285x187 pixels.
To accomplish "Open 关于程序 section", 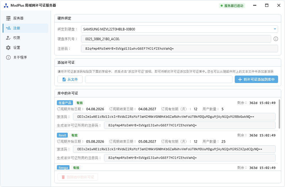I will coord(26,57).
